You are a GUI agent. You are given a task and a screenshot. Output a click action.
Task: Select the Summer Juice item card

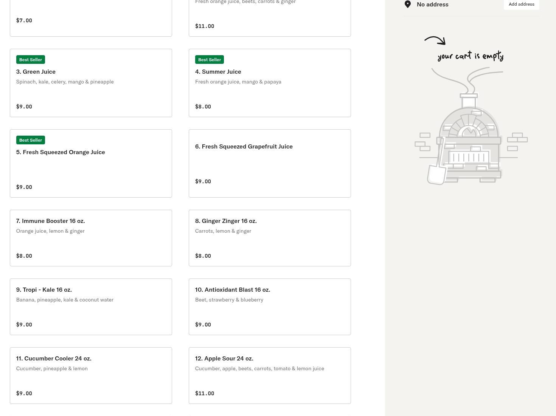(269, 83)
